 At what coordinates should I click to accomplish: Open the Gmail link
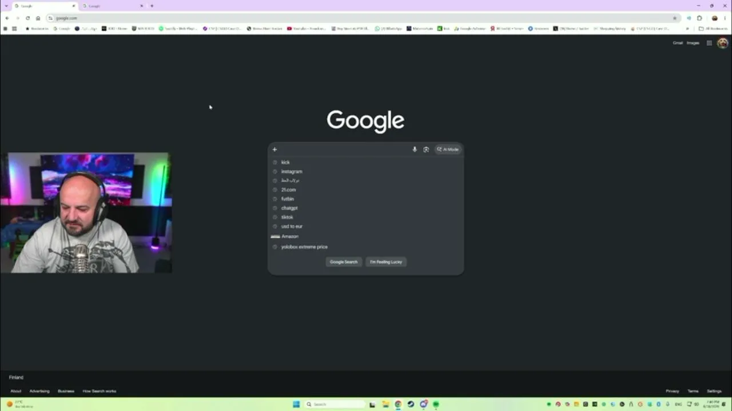(678, 43)
